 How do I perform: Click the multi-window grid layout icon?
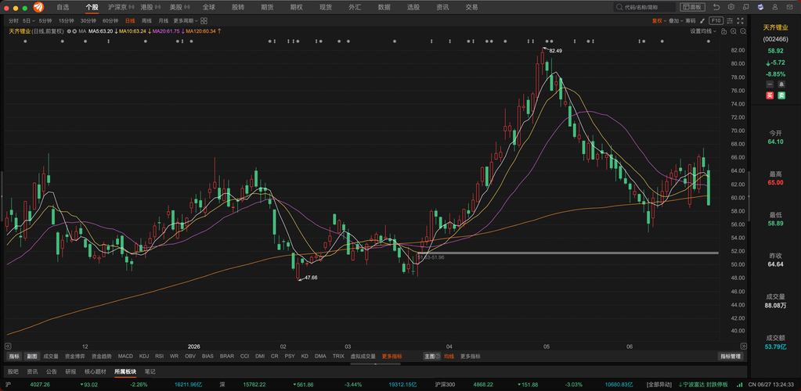click(x=204, y=21)
